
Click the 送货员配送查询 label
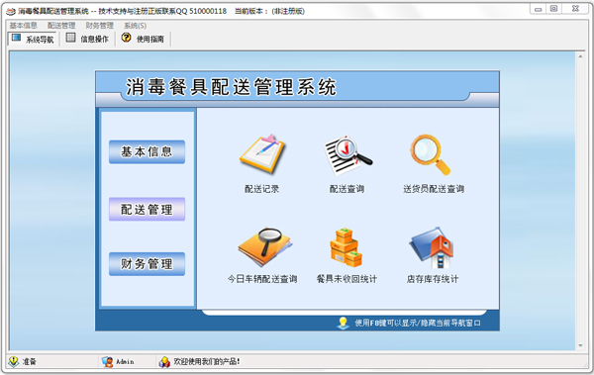[434, 189]
